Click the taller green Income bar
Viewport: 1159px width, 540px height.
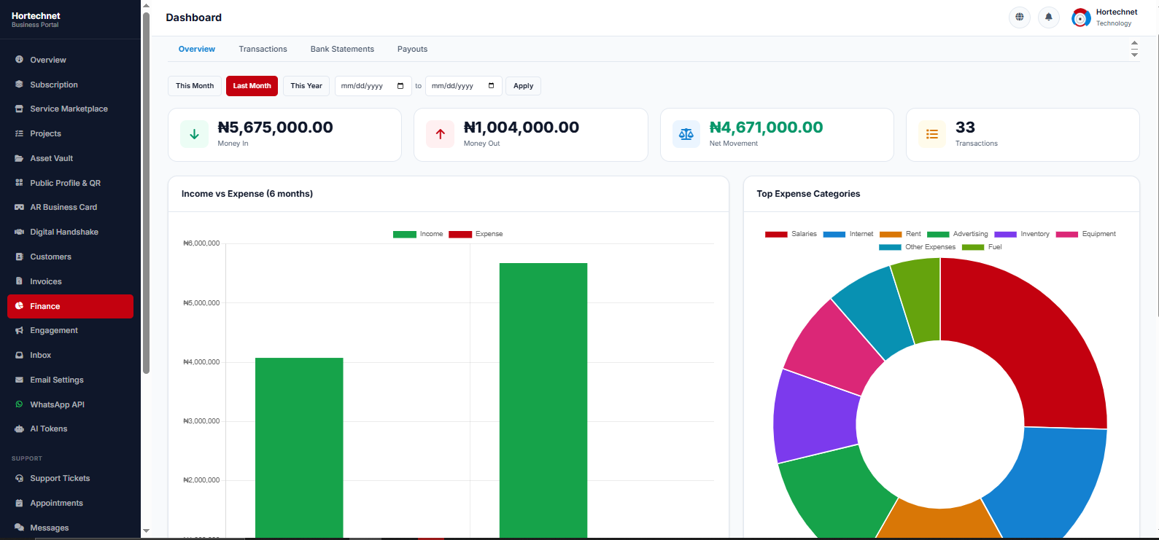[x=543, y=401]
